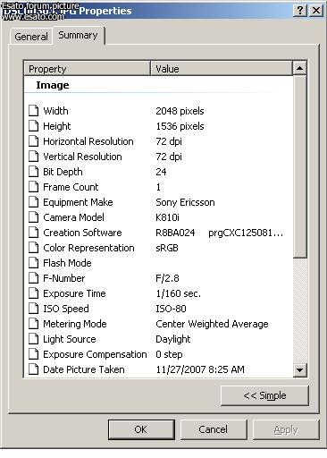Select the Width property label

click(55, 111)
